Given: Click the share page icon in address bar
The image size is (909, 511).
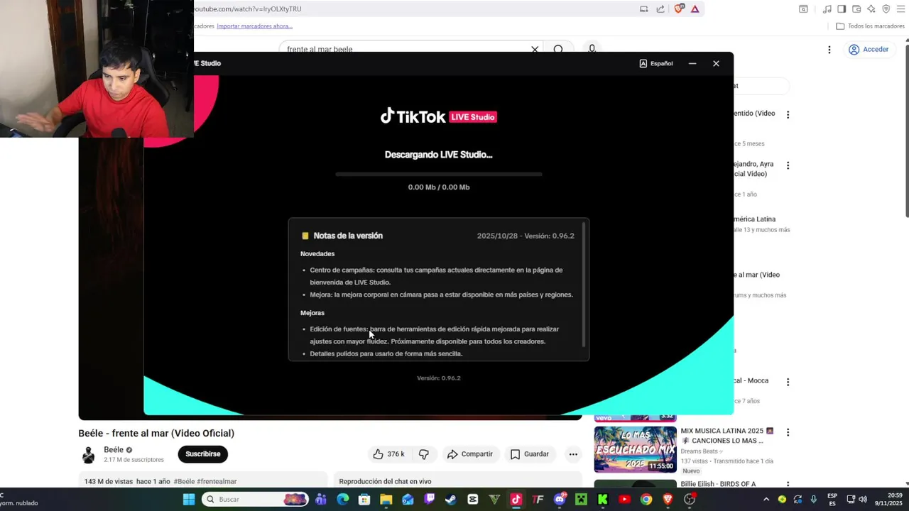Looking at the screenshot, I should 660,9.
